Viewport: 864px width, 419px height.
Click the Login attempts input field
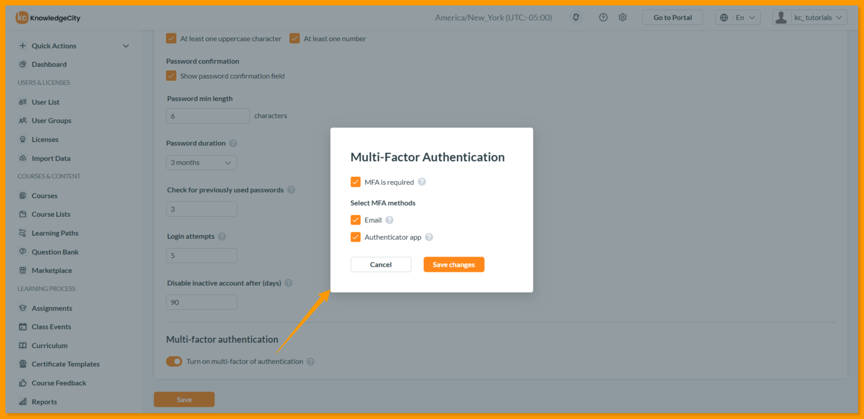point(201,256)
